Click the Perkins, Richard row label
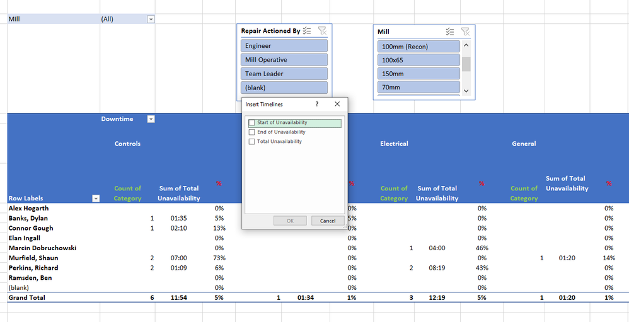The width and height of the screenshot is (629, 322). coord(33,268)
